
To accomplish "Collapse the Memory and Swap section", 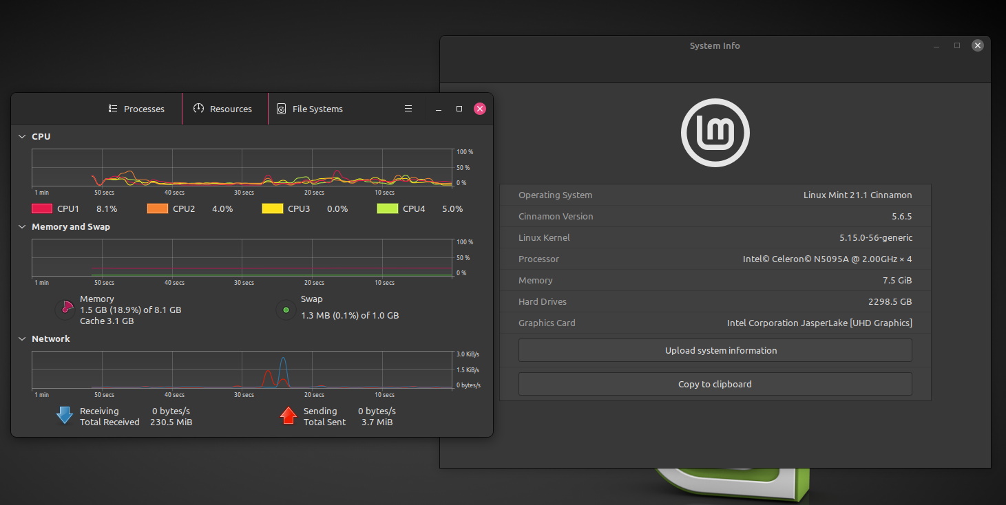I will (x=22, y=226).
